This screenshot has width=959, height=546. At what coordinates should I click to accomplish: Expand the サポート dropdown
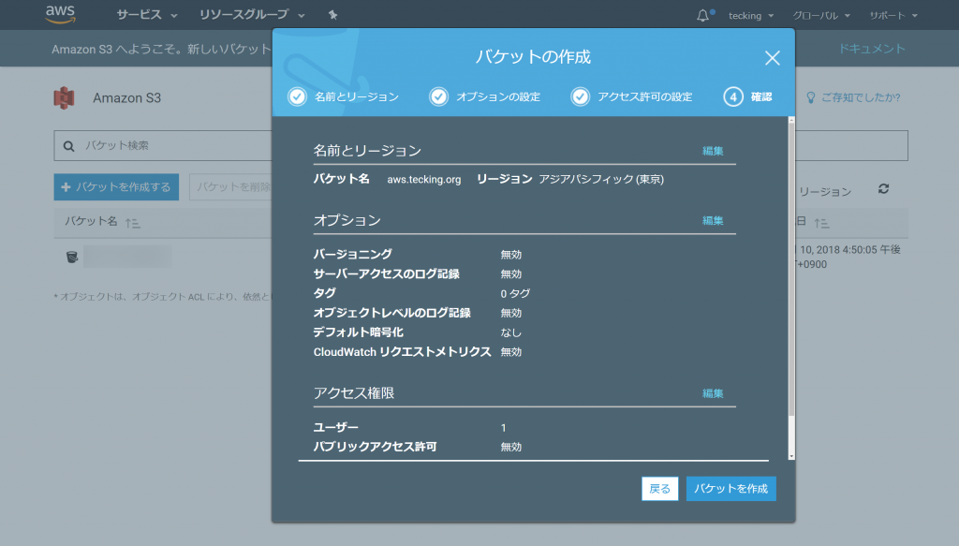893,15
